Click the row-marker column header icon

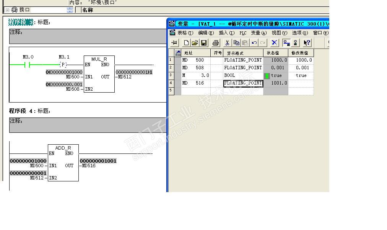click(x=178, y=53)
